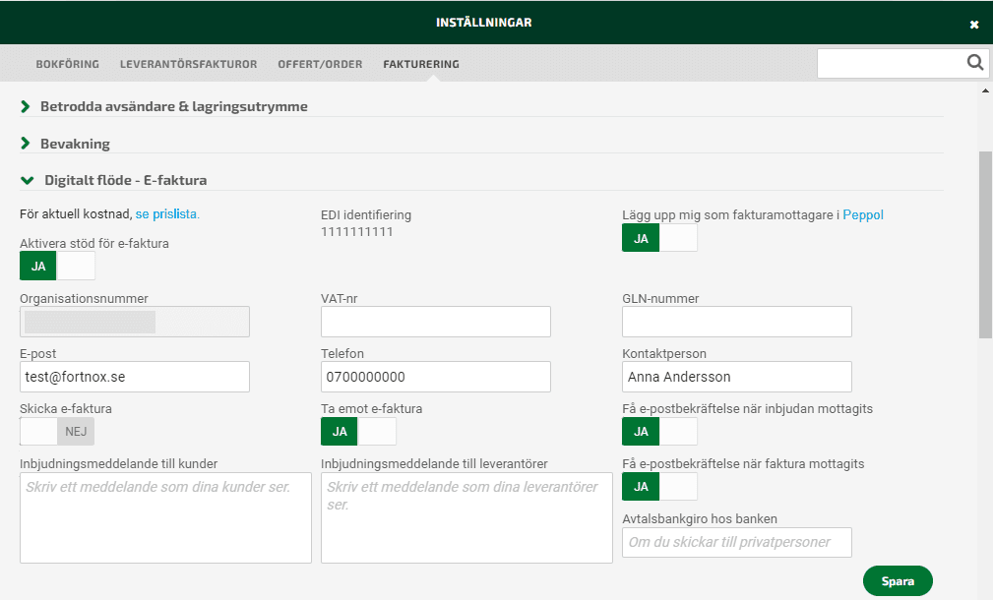The width and height of the screenshot is (993, 600).
Task: Open the Offert/Order tab
Action: pos(320,64)
